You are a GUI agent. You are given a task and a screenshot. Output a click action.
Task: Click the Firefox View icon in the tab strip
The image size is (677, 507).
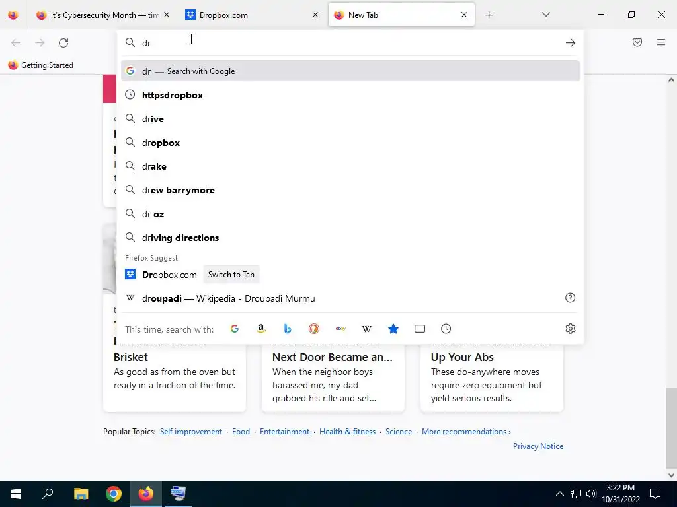pyautogui.click(x=13, y=15)
